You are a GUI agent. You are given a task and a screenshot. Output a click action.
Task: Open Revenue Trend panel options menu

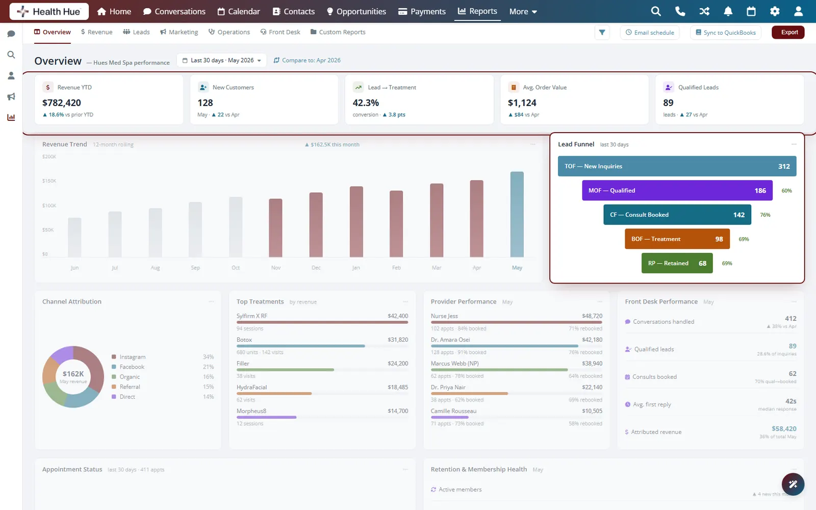click(533, 144)
